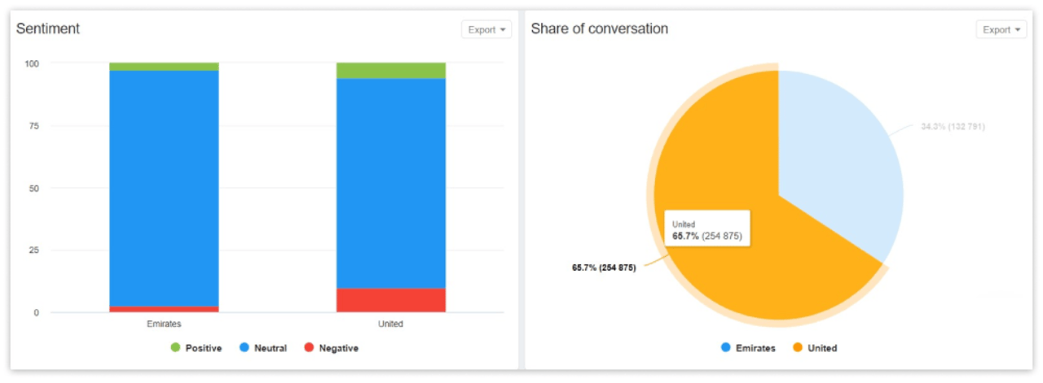Click the United blue neutral bar segment
1043x383 pixels.
(x=391, y=183)
